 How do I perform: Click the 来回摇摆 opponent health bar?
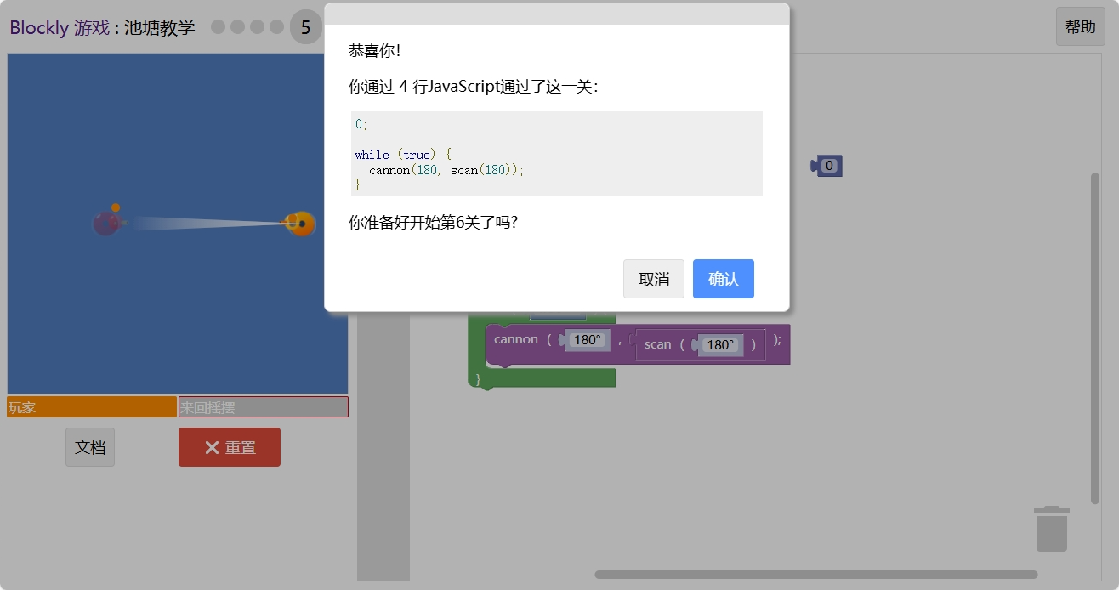[264, 407]
